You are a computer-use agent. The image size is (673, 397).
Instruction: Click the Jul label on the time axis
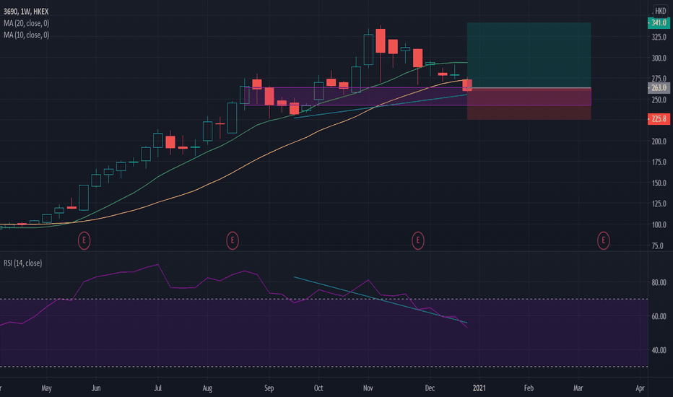click(157, 388)
